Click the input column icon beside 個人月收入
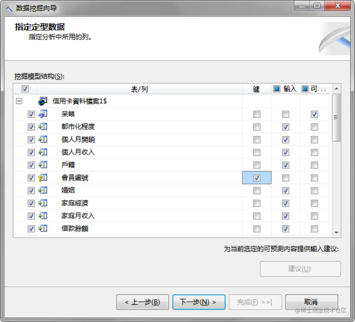The height and width of the screenshot is (322, 355). [43, 152]
